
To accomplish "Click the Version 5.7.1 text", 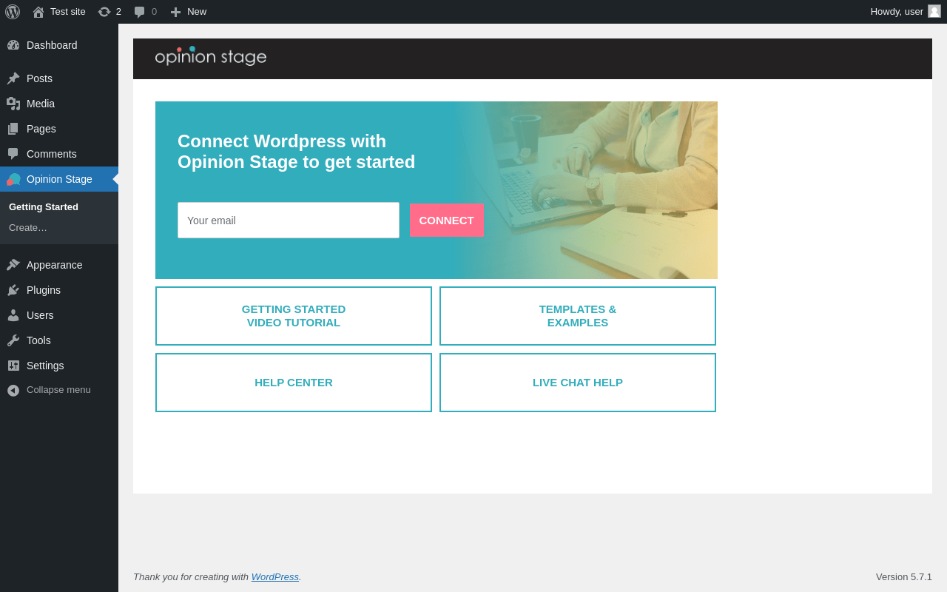I will pos(904,577).
